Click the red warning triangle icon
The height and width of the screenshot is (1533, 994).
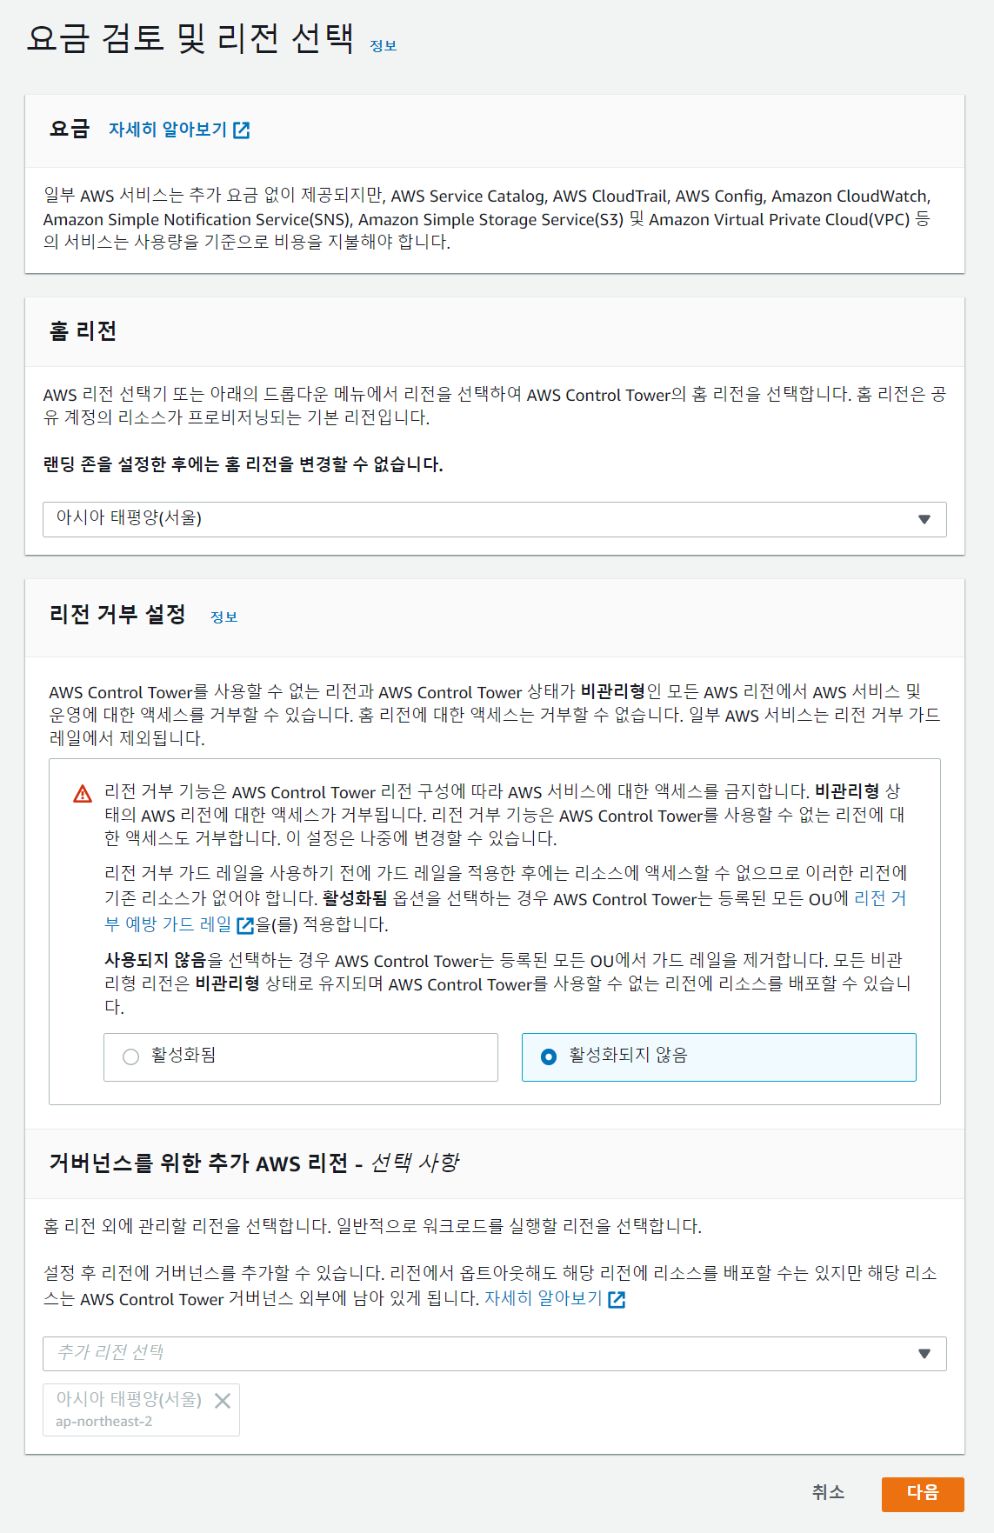point(83,794)
